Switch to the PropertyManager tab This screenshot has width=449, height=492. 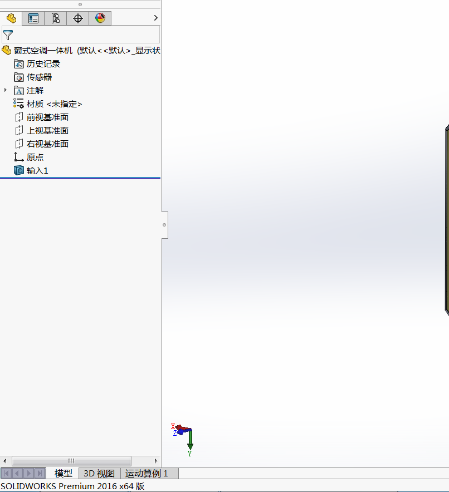(x=33, y=18)
